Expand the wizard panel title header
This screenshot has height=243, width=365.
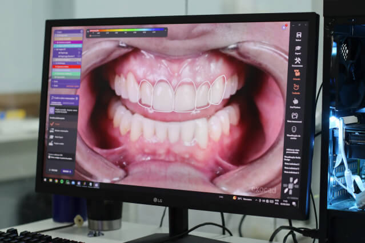point(66,98)
